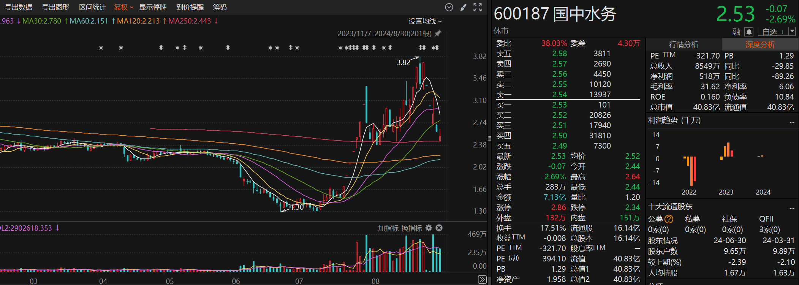
Task: Click the 涨停 value 2.86
Action: (x=559, y=207)
